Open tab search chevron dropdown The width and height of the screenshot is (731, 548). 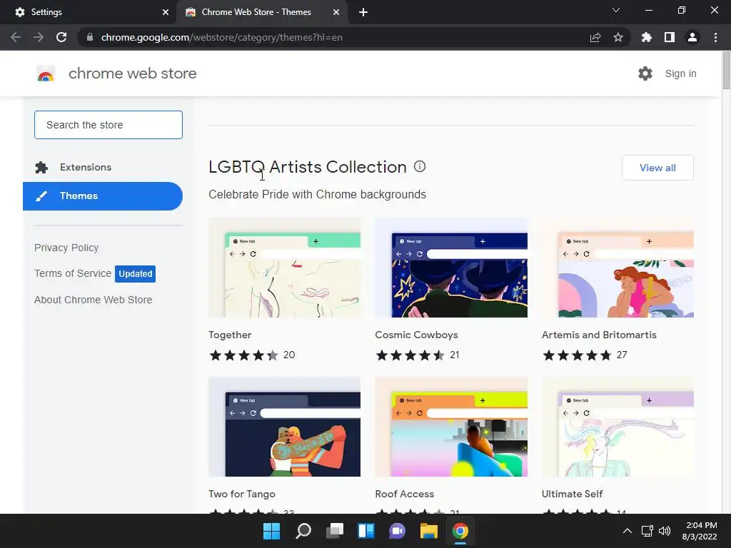[616, 10]
